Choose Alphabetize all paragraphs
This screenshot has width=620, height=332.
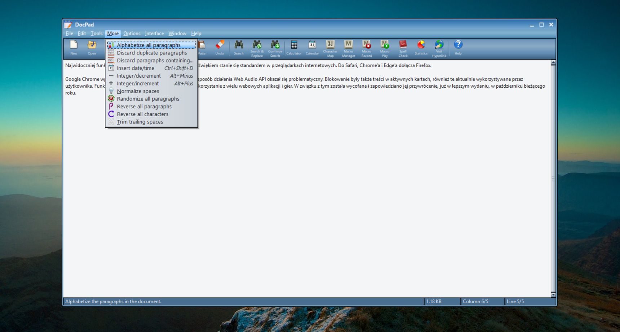pos(151,45)
